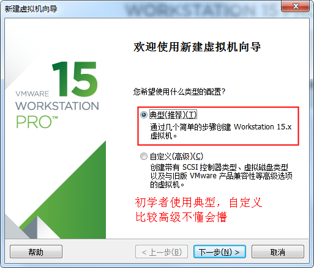This screenshot has height=268, width=314.
Task: Close the wizard with the red X
Action: point(296,6)
